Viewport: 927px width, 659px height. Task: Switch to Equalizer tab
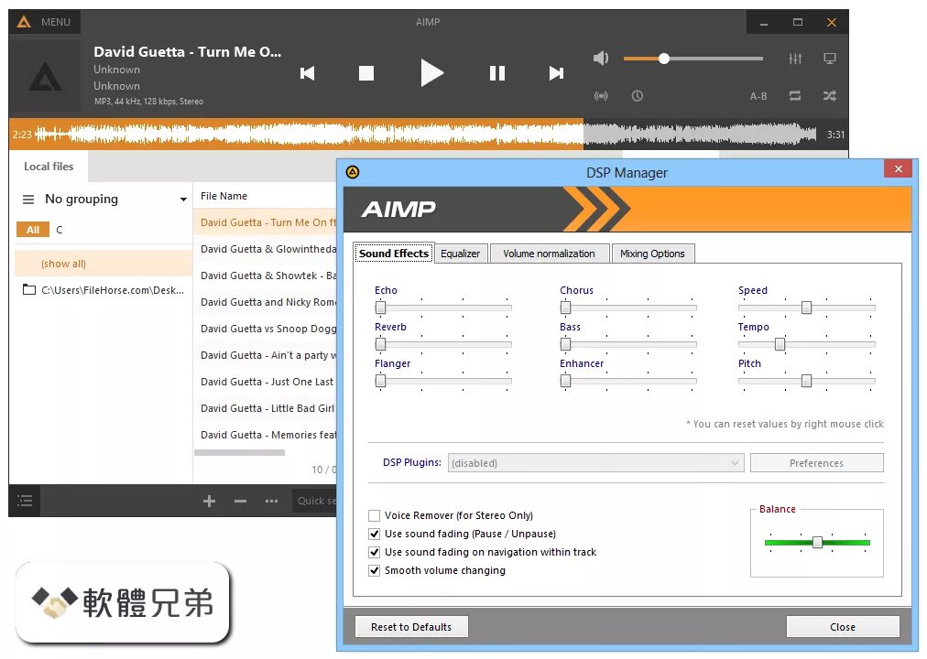(461, 254)
